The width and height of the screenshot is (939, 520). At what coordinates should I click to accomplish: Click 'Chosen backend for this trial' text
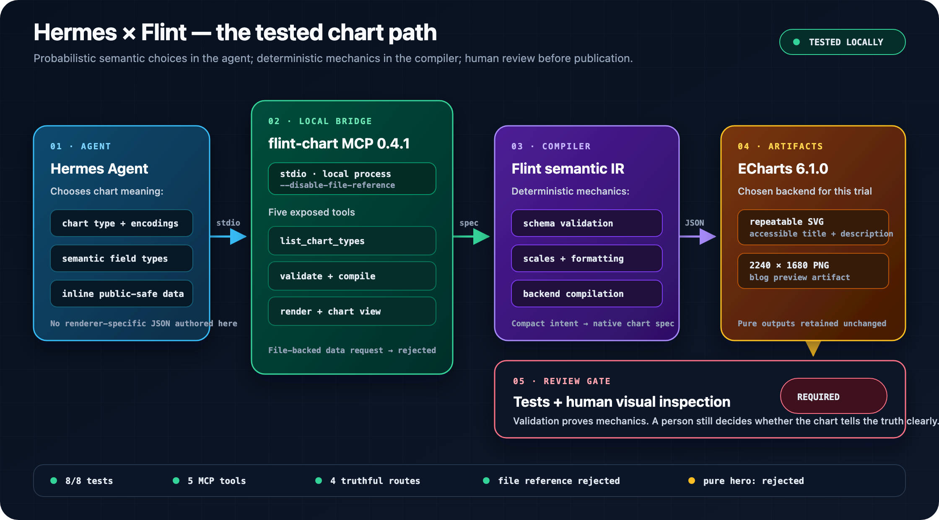tap(805, 191)
